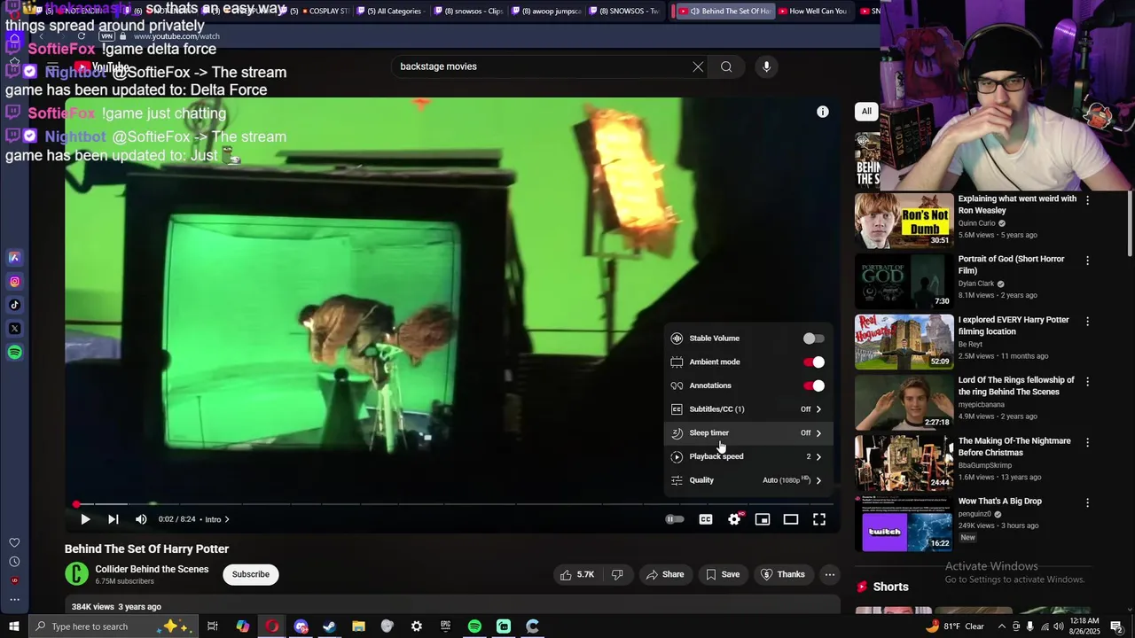
Task: Open Spotify from the taskbar
Action: click(x=474, y=626)
